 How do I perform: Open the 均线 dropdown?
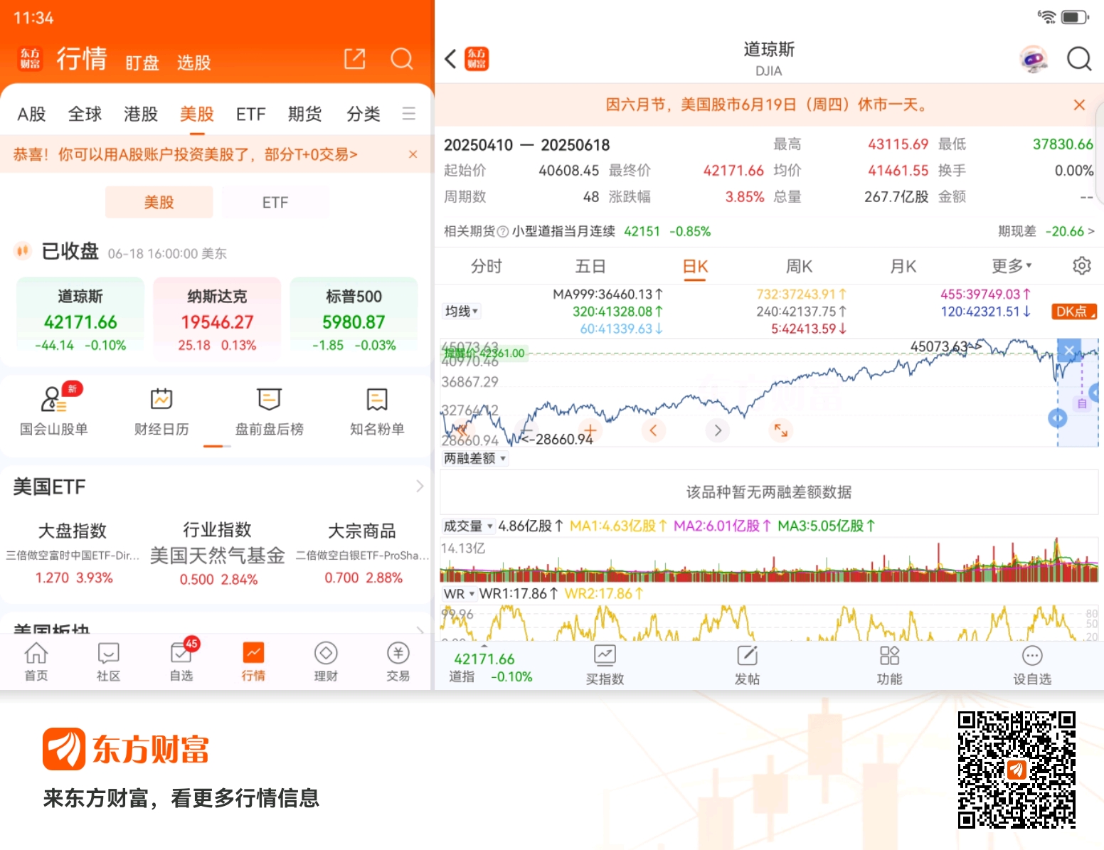tap(462, 312)
